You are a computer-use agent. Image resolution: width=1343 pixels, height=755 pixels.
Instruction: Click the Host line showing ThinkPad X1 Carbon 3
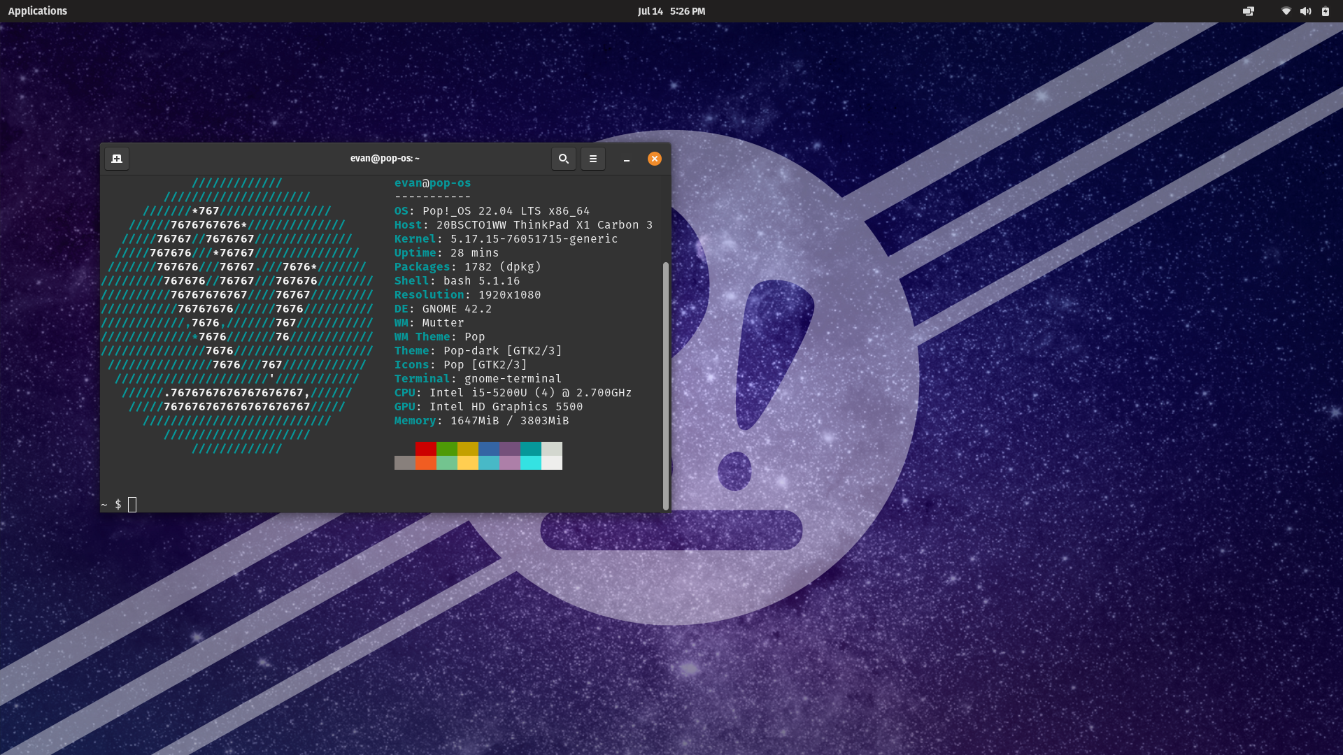[x=524, y=225]
